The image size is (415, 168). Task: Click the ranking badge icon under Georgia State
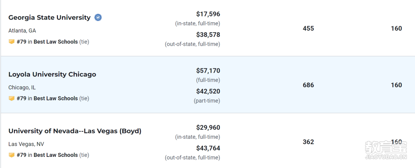point(12,42)
